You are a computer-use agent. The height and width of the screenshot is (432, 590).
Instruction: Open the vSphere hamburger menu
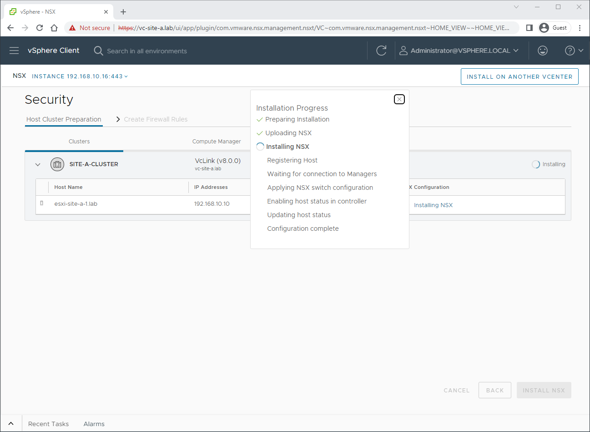14,51
